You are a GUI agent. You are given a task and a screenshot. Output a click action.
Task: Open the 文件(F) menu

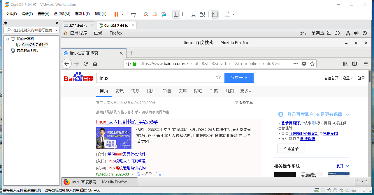11,14
